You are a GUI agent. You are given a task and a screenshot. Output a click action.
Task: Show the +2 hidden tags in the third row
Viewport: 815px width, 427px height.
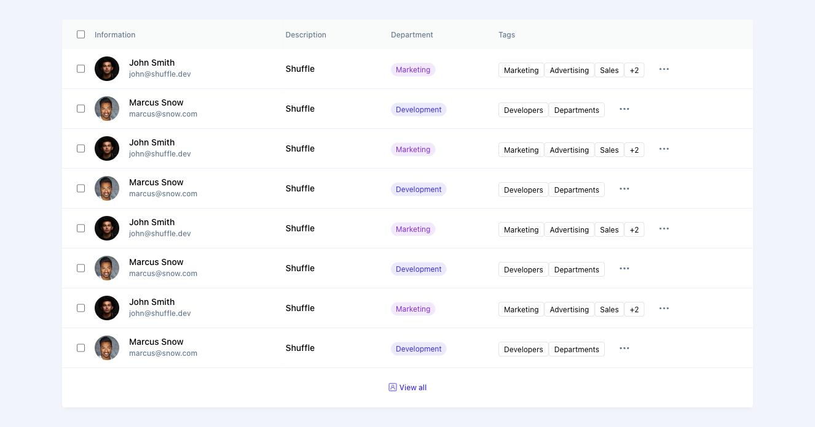pos(634,150)
